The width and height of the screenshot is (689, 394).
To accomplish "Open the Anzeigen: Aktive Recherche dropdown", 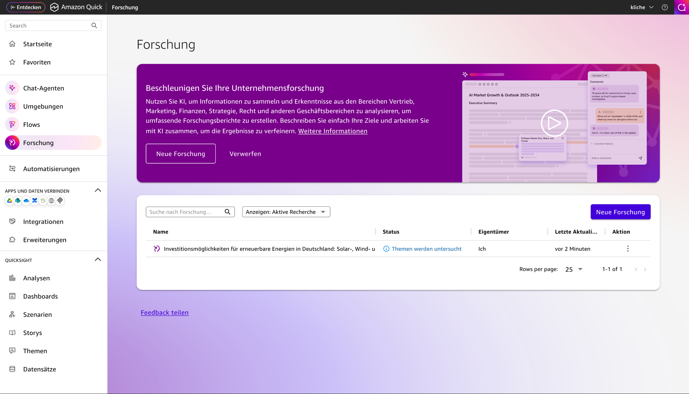I will click(x=286, y=212).
